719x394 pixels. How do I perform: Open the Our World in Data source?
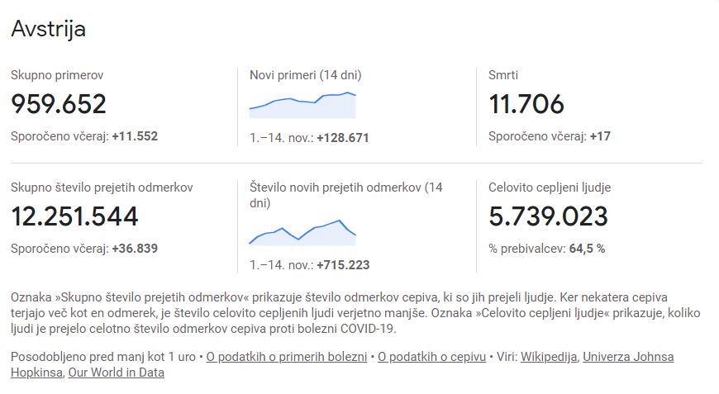click(116, 373)
